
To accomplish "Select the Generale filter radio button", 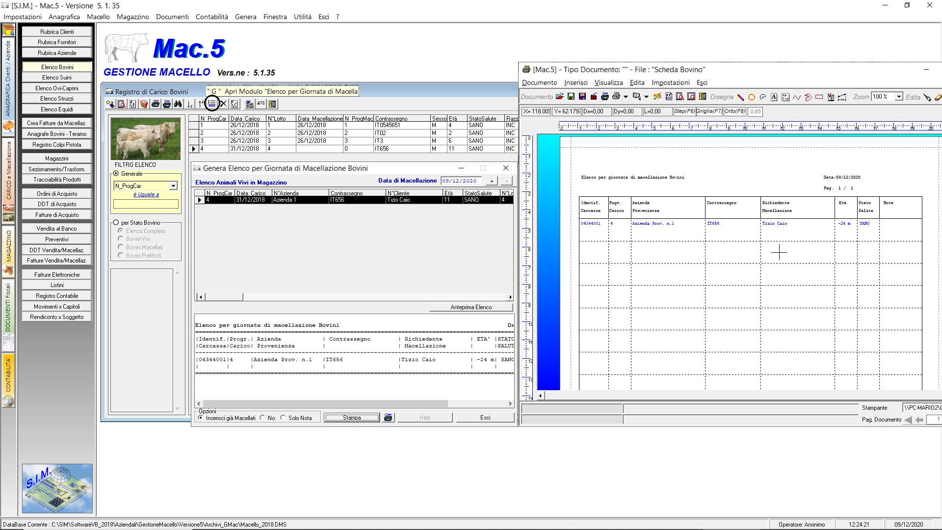I will pos(116,174).
